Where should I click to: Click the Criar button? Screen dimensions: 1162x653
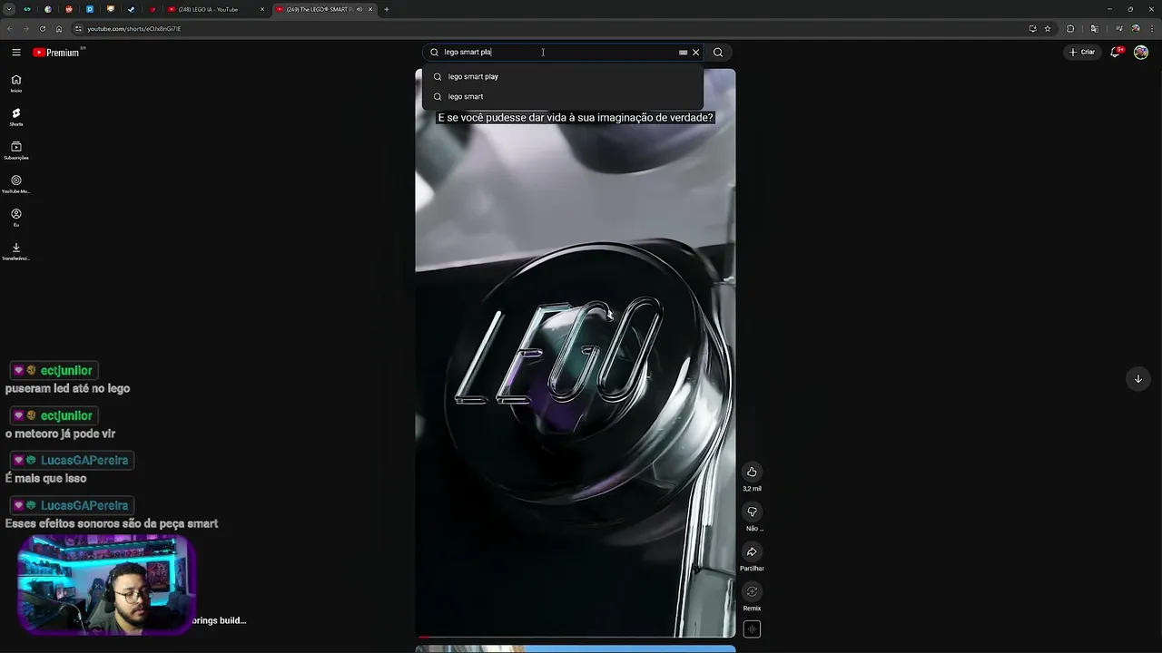tap(1082, 53)
